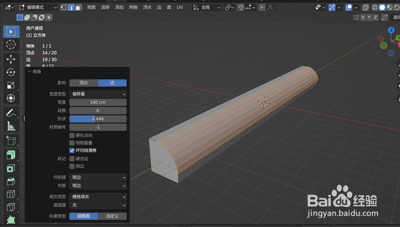
Task: Switch to face select mode
Action: [x=79, y=8]
